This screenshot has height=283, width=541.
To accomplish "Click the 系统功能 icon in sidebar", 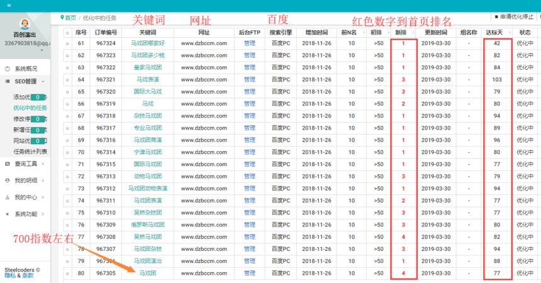I will 7,213.
